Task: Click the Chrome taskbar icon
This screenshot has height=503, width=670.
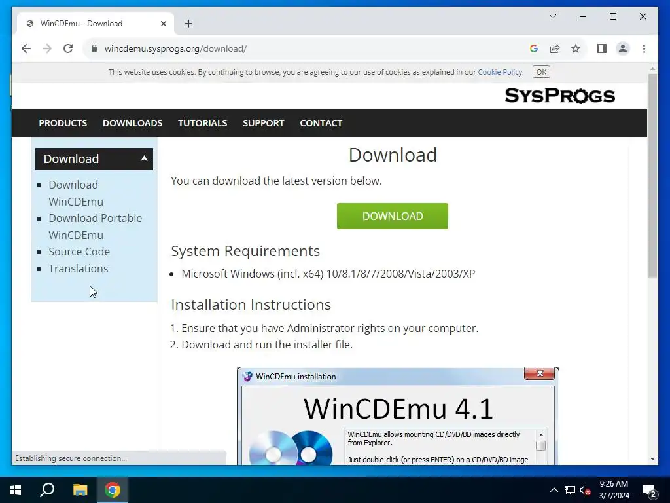Action: point(113,490)
